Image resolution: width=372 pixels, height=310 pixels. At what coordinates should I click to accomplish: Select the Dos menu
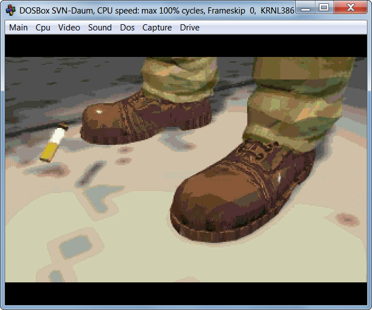[x=127, y=28]
